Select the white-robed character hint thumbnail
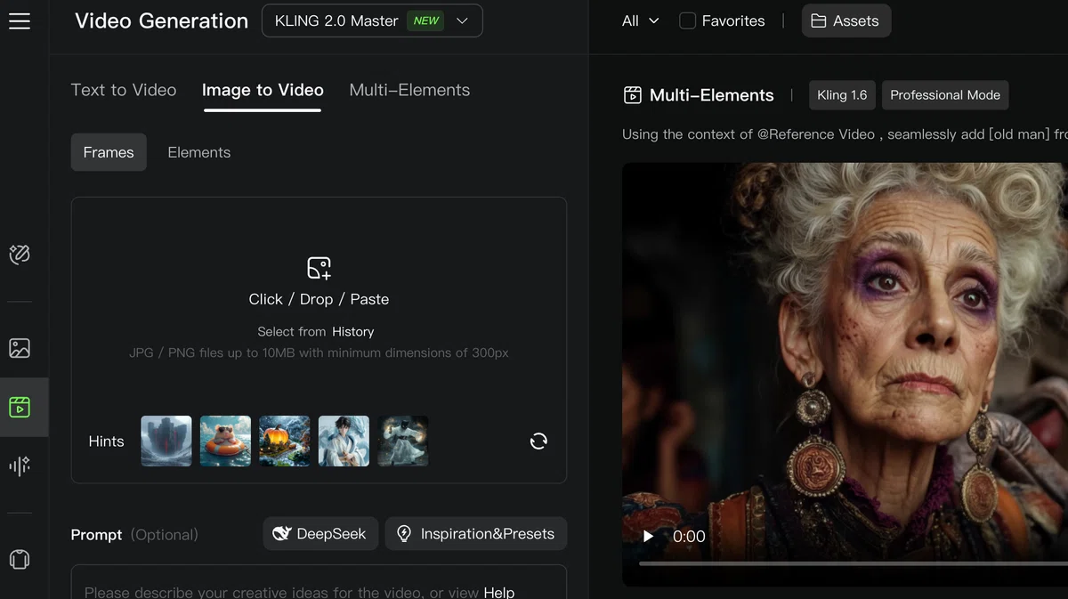 [x=344, y=441]
